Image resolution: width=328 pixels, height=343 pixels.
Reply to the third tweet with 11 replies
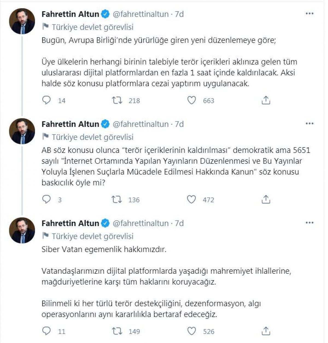(x=46, y=331)
